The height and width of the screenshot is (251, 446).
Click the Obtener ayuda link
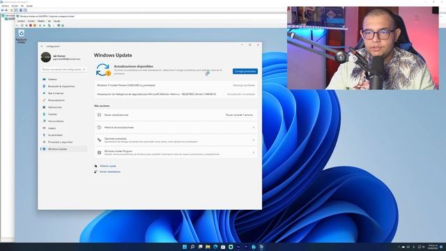coord(108,166)
